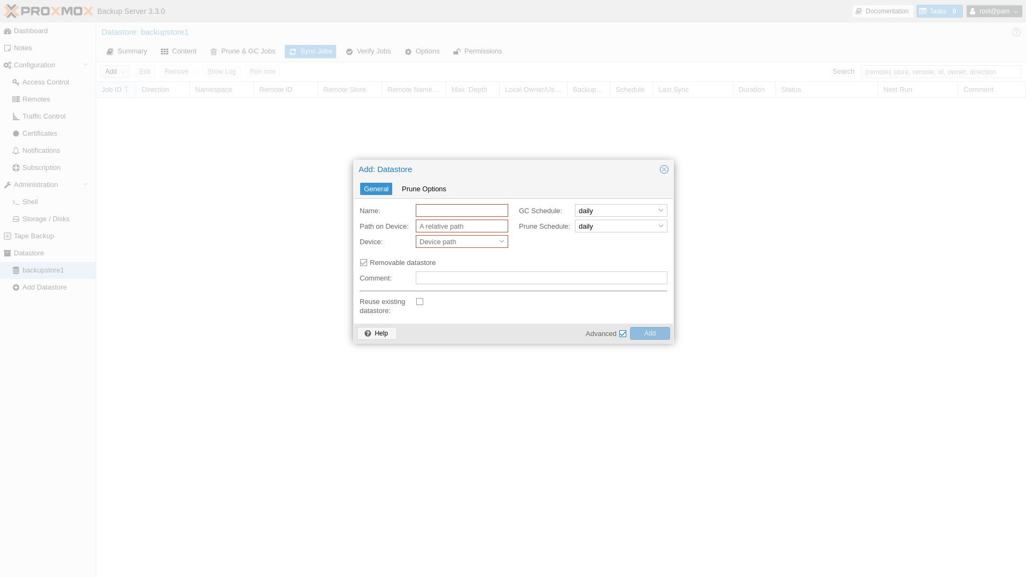Click the Name input field
1026x577 pixels.
click(462, 210)
